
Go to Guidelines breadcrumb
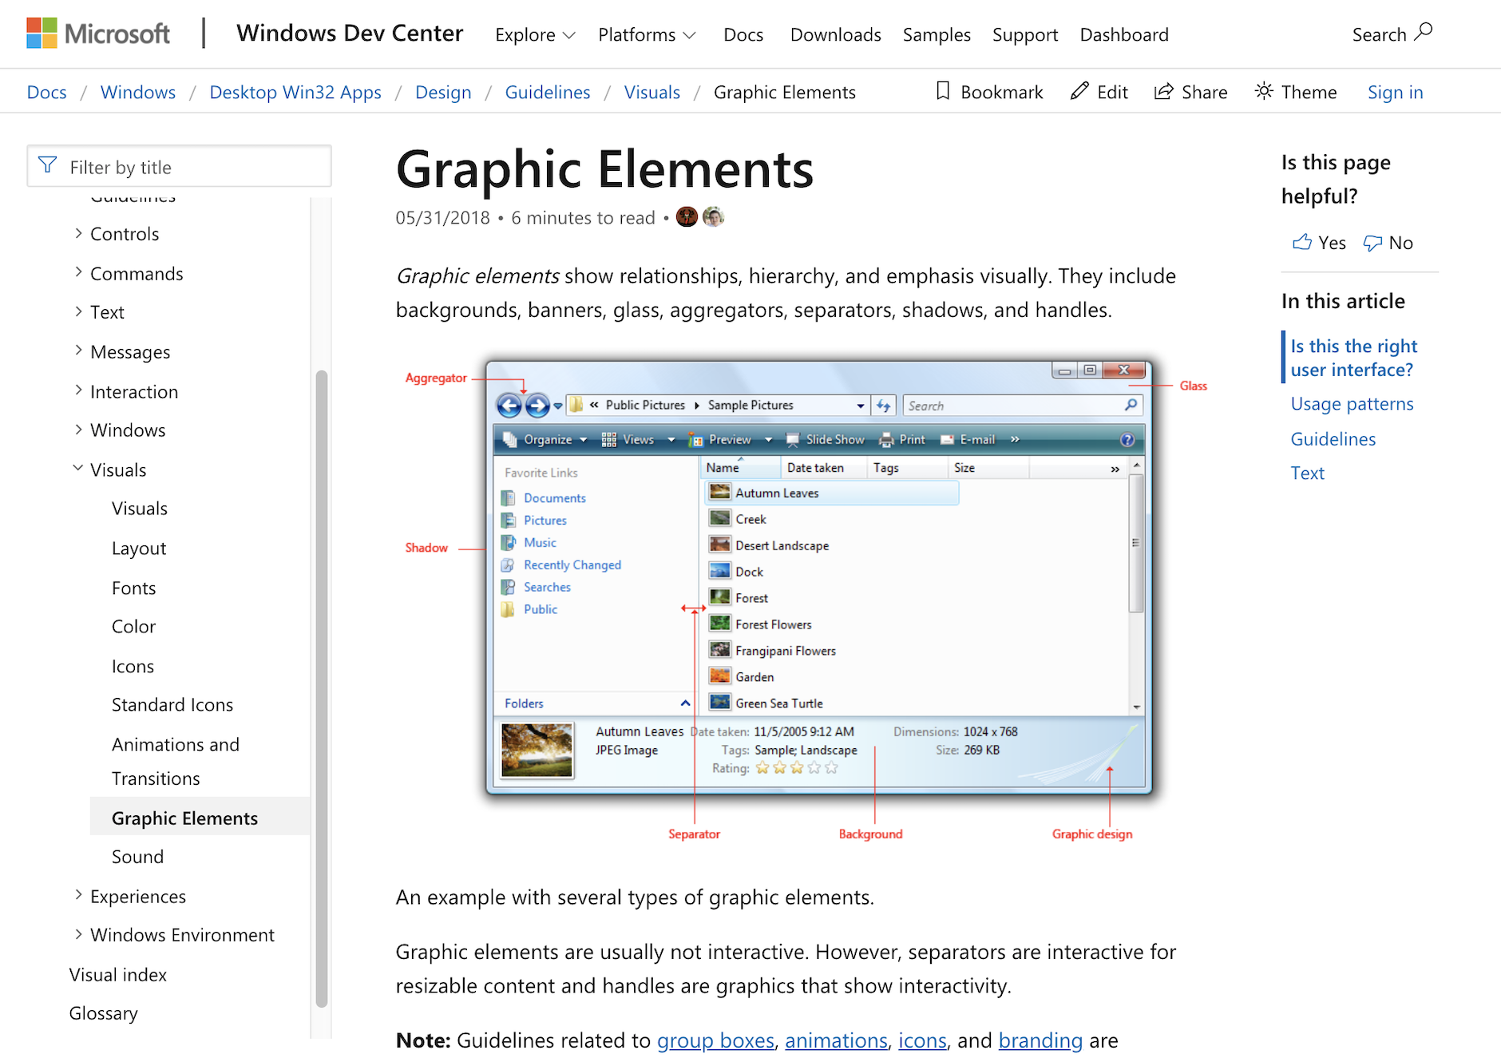coord(548,93)
